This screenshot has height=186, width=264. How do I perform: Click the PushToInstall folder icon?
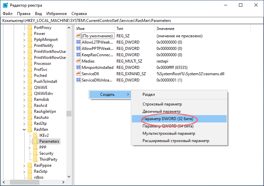(30, 82)
